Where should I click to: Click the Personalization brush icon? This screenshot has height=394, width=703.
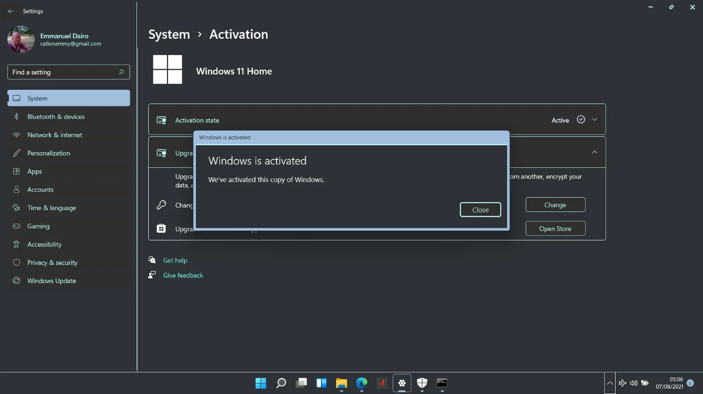click(x=16, y=153)
